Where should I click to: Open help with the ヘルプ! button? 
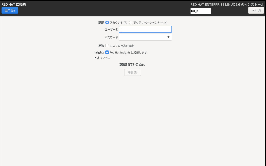(x=256, y=11)
